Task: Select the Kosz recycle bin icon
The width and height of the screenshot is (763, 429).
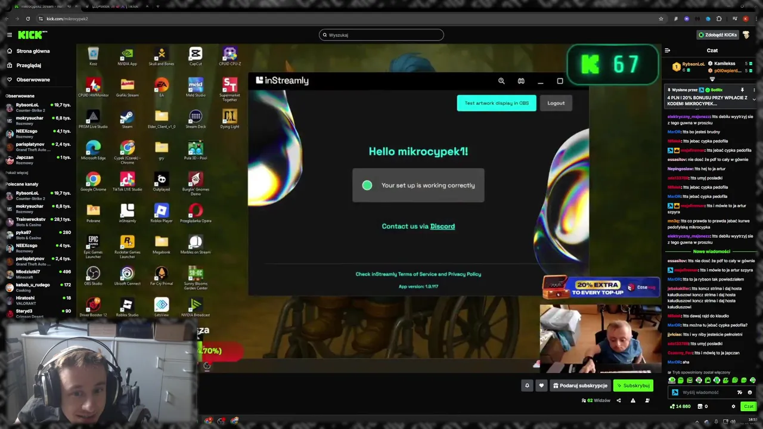Action: (x=93, y=56)
